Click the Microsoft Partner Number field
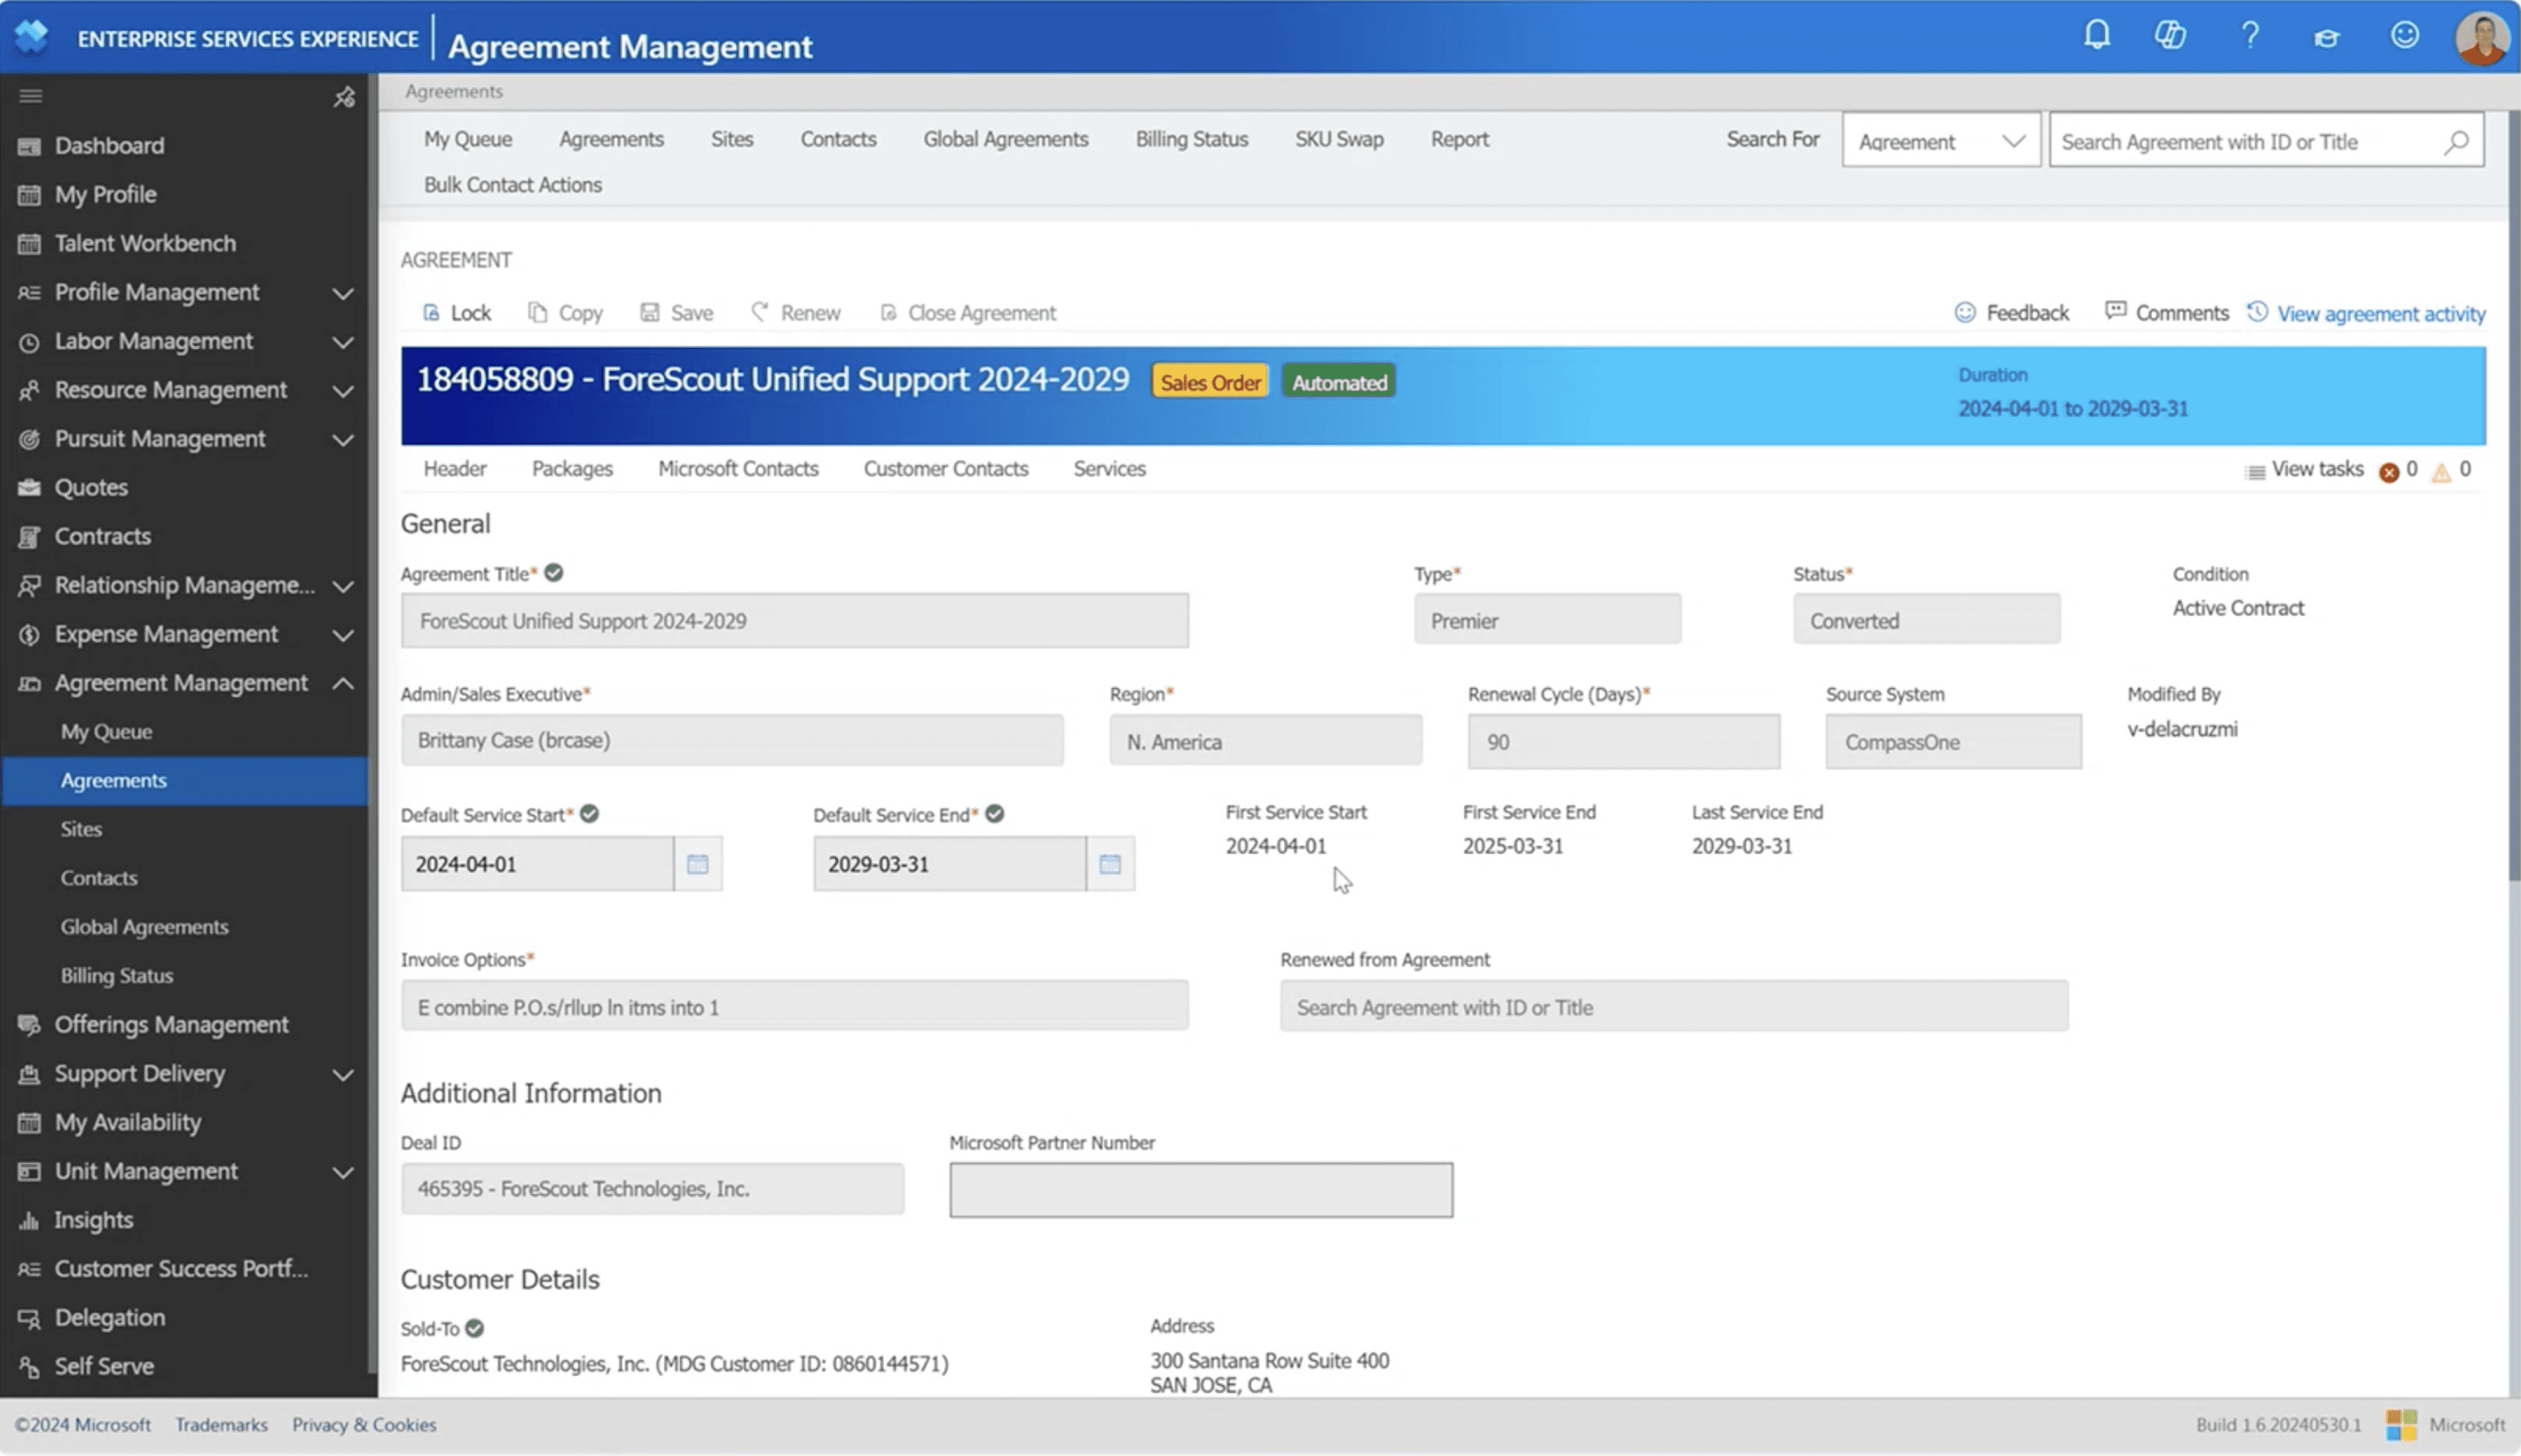This screenshot has height=1456, width=2521. click(x=1200, y=1190)
